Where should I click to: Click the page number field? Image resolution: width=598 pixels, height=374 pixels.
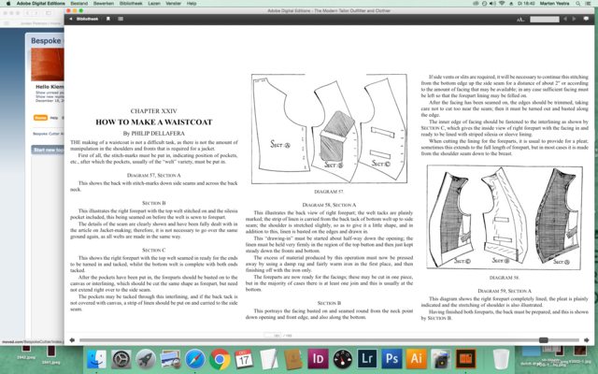pyautogui.click(x=273, y=336)
